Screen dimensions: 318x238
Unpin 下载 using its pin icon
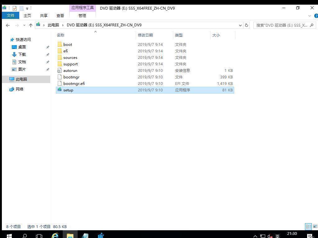pyautogui.click(x=48, y=55)
